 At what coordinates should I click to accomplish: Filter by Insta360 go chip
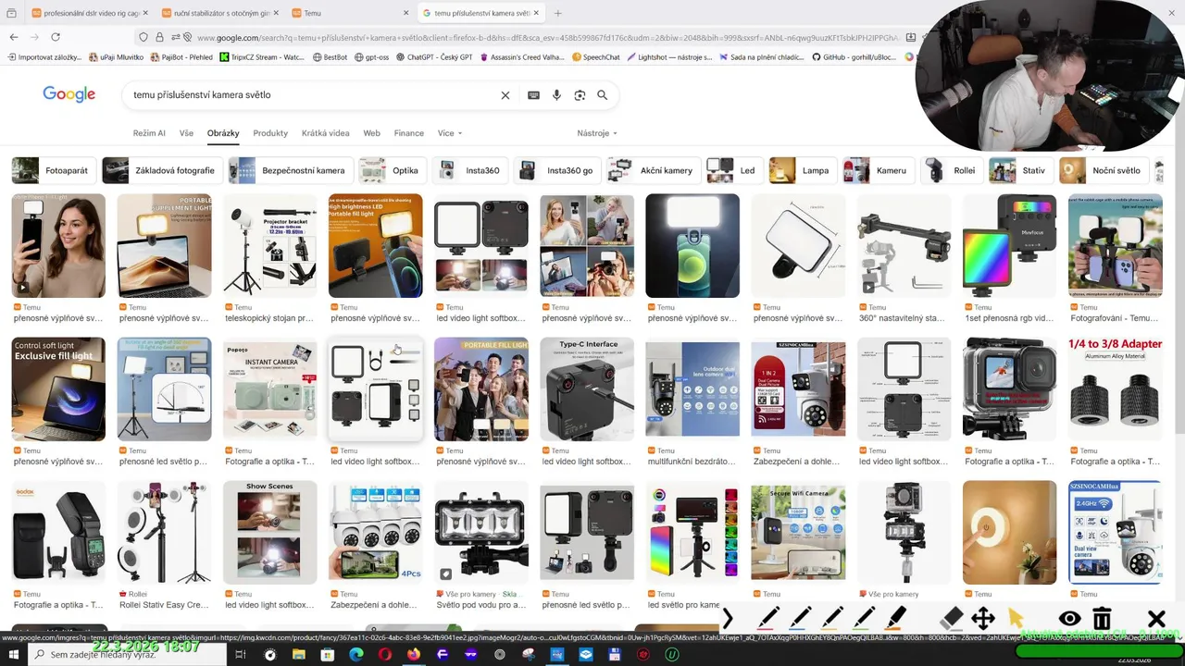tap(557, 170)
